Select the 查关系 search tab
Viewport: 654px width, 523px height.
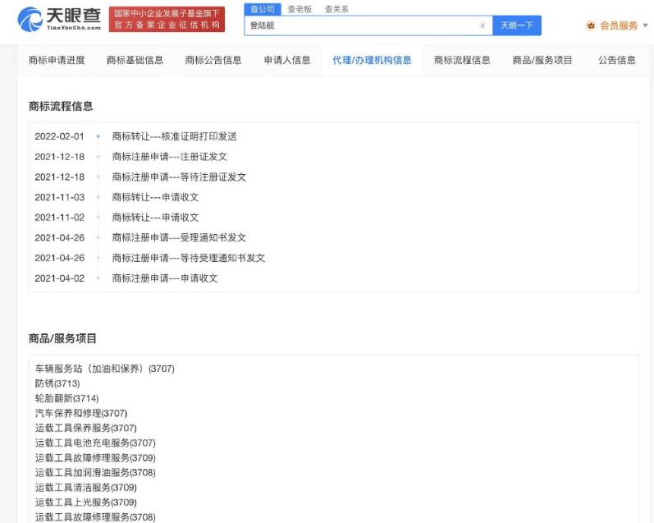point(336,9)
